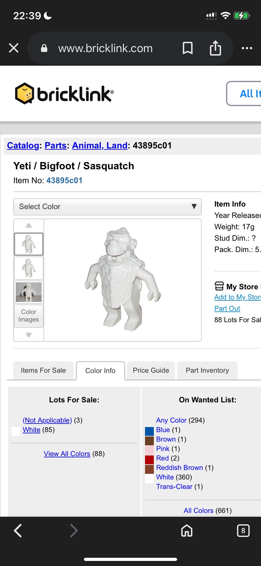This screenshot has height=566, width=261.
Task: Tap the home icon in the bottom bar
Action: tap(187, 530)
